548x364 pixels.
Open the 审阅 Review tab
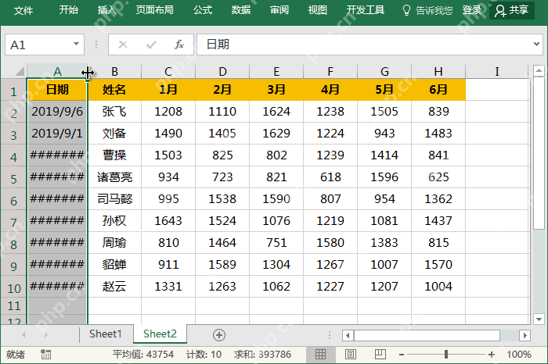point(279,10)
